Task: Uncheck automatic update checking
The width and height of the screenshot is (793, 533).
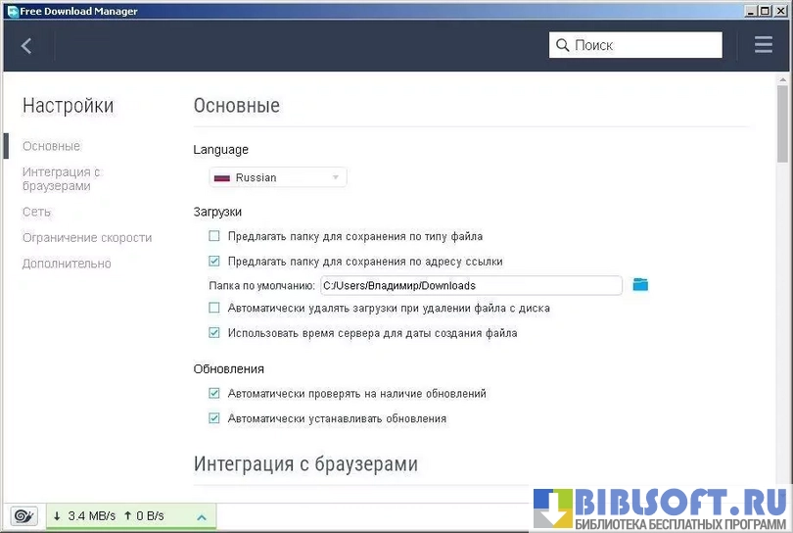Action: click(214, 394)
